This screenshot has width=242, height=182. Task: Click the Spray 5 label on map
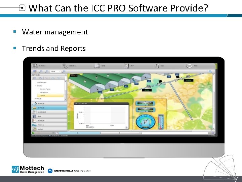[x=74, y=76]
